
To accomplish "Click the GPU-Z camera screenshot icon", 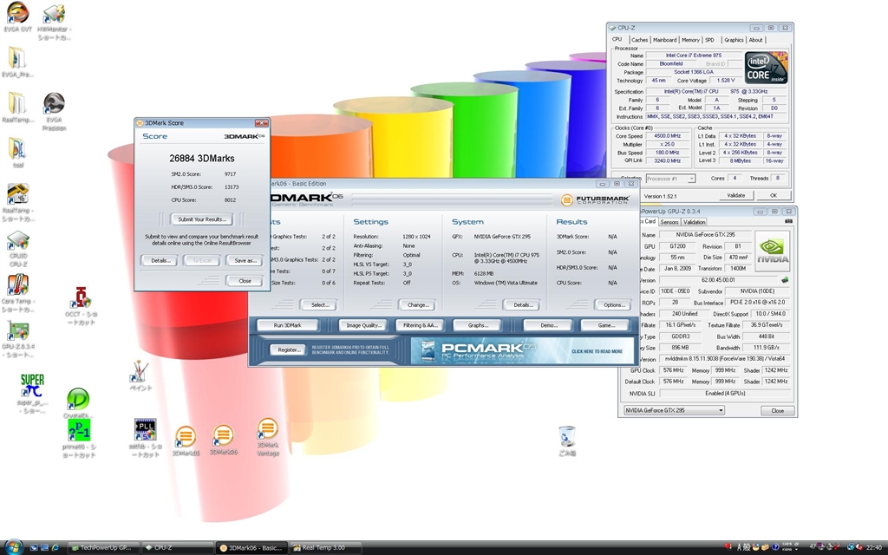I will (x=788, y=221).
